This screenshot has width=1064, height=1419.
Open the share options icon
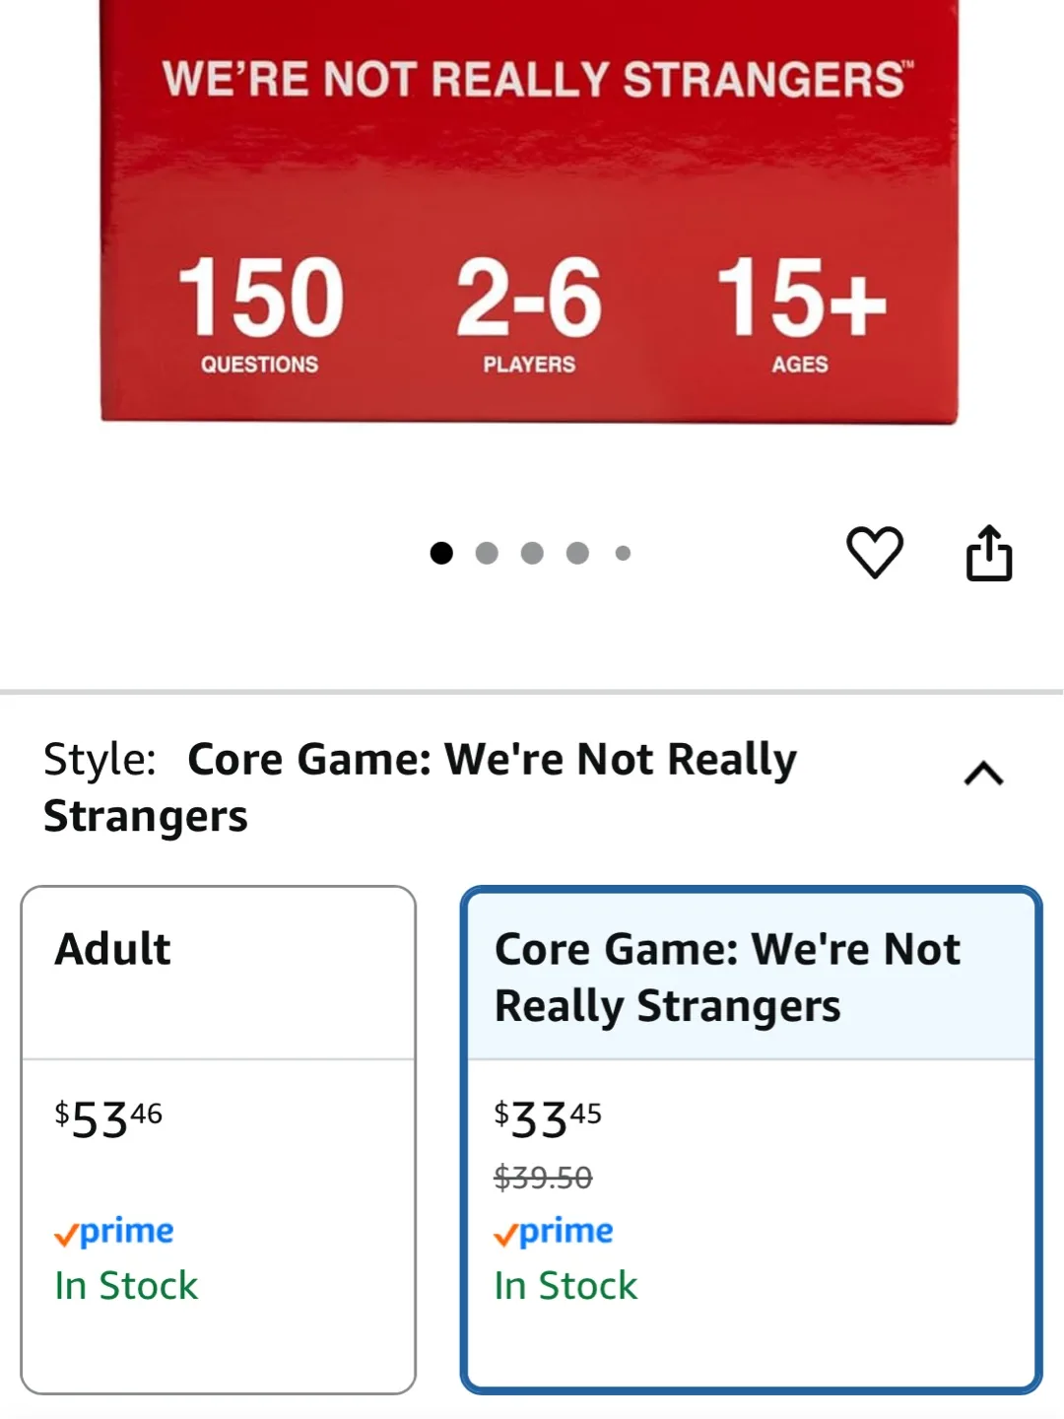coord(989,553)
